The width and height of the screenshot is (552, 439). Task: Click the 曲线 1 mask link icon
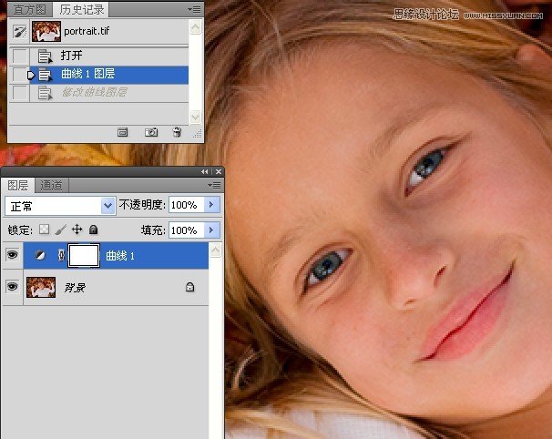click(61, 255)
